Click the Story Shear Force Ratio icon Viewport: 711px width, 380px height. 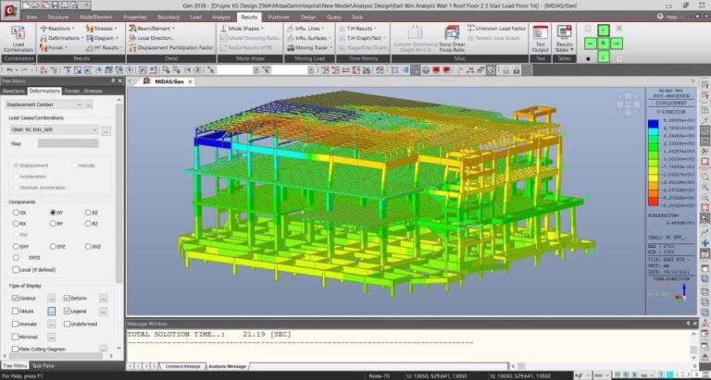pos(452,42)
